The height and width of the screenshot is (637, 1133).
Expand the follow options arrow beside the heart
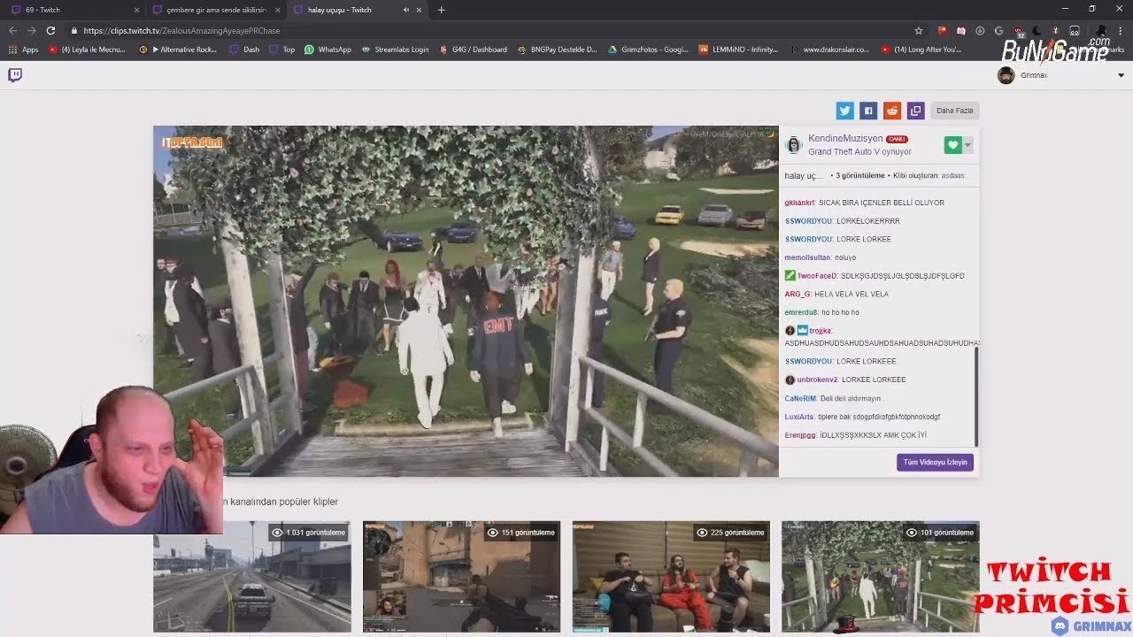[x=967, y=145]
